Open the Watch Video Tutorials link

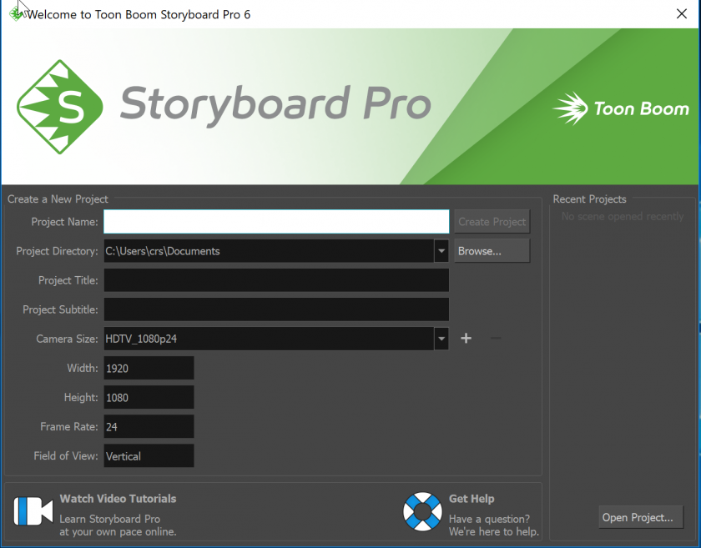118,499
